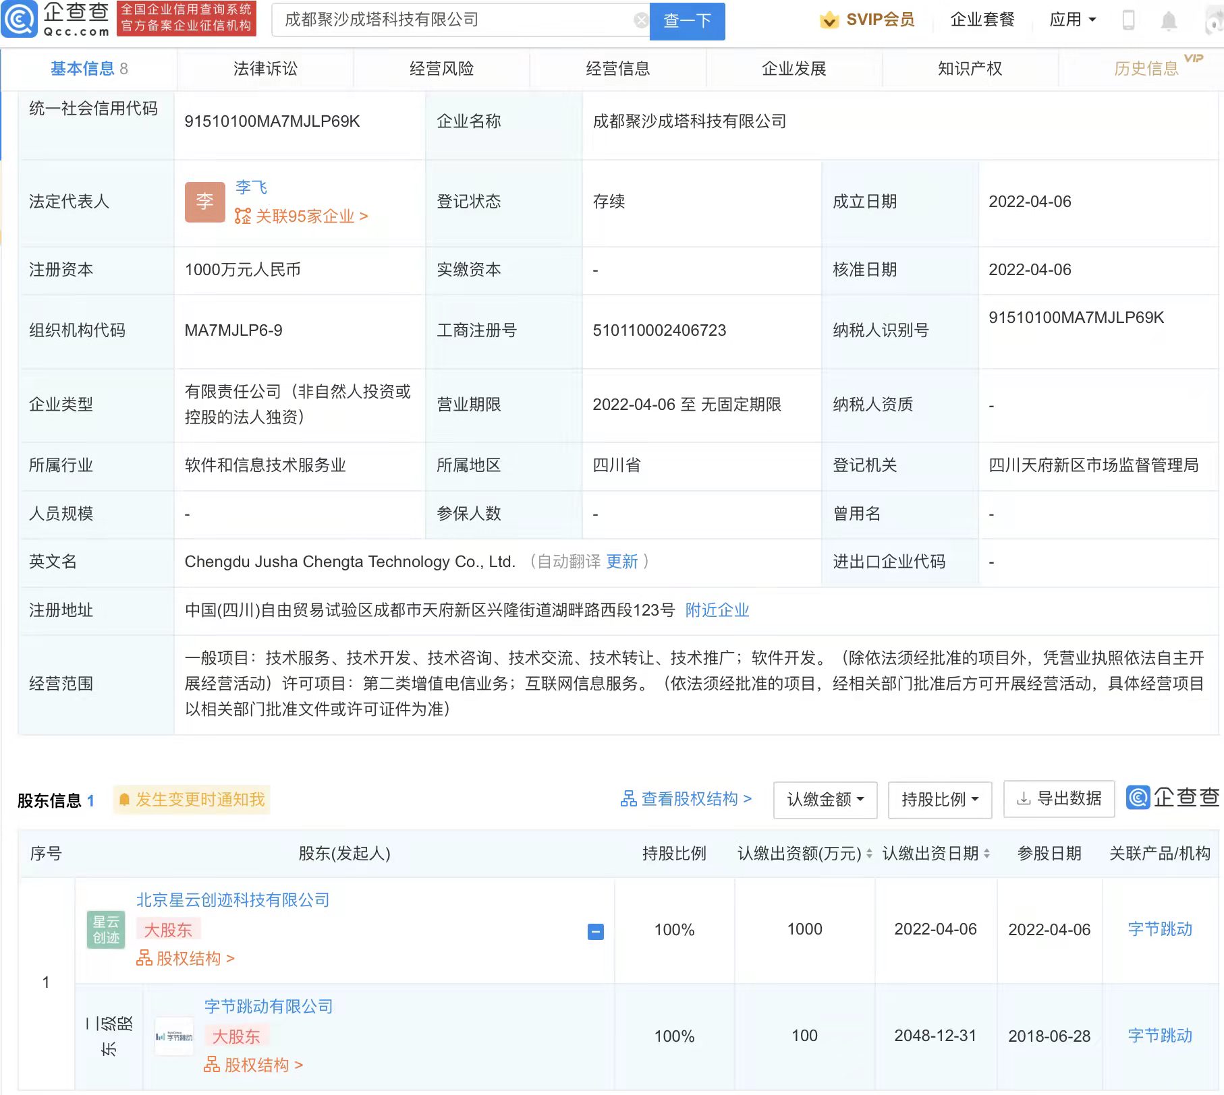The width and height of the screenshot is (1224, 1095).
Task: Click 企查查 logo beside export button
Action: (x=1173, y=799)
